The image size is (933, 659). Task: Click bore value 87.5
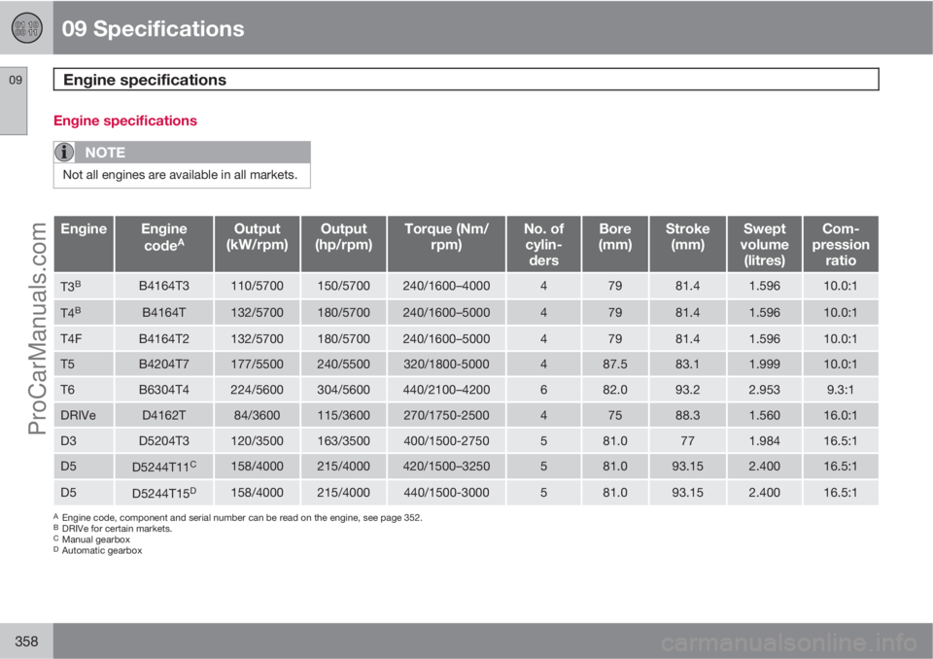point(615,364)
